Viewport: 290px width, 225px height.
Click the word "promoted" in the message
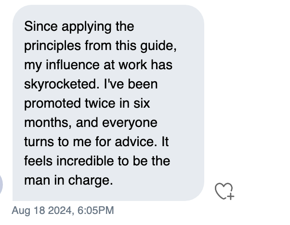[x=53, y=103]
